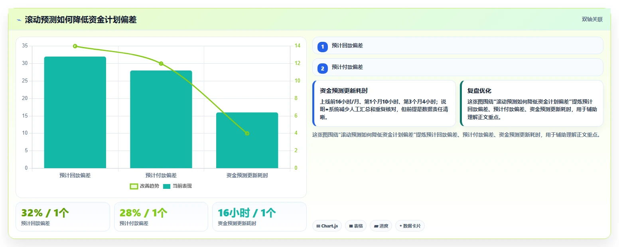Click the 数据卡片 tag

click(410, 226)
